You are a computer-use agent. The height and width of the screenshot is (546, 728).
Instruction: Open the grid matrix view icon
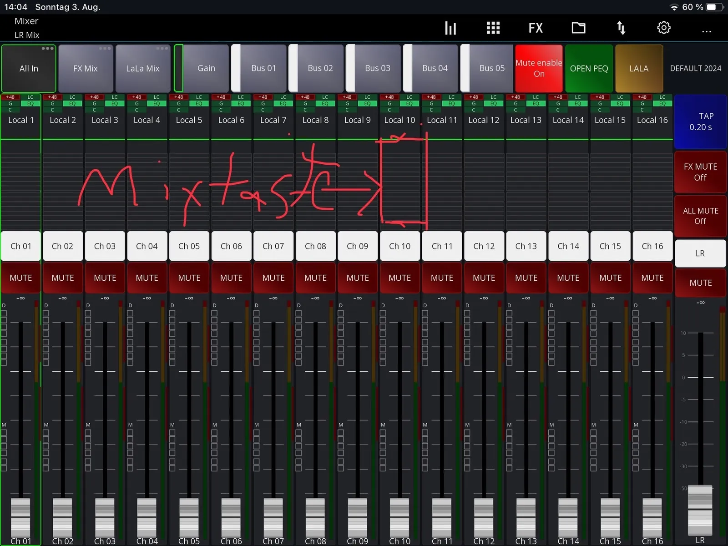coord(493,28)
